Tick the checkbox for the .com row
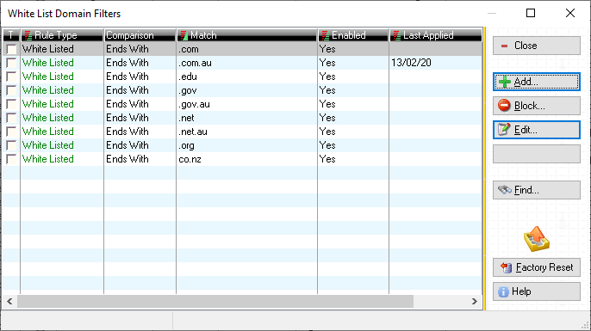Image resolution: width=591 pixels, height=331 pixels. click(x=12, y=49)
